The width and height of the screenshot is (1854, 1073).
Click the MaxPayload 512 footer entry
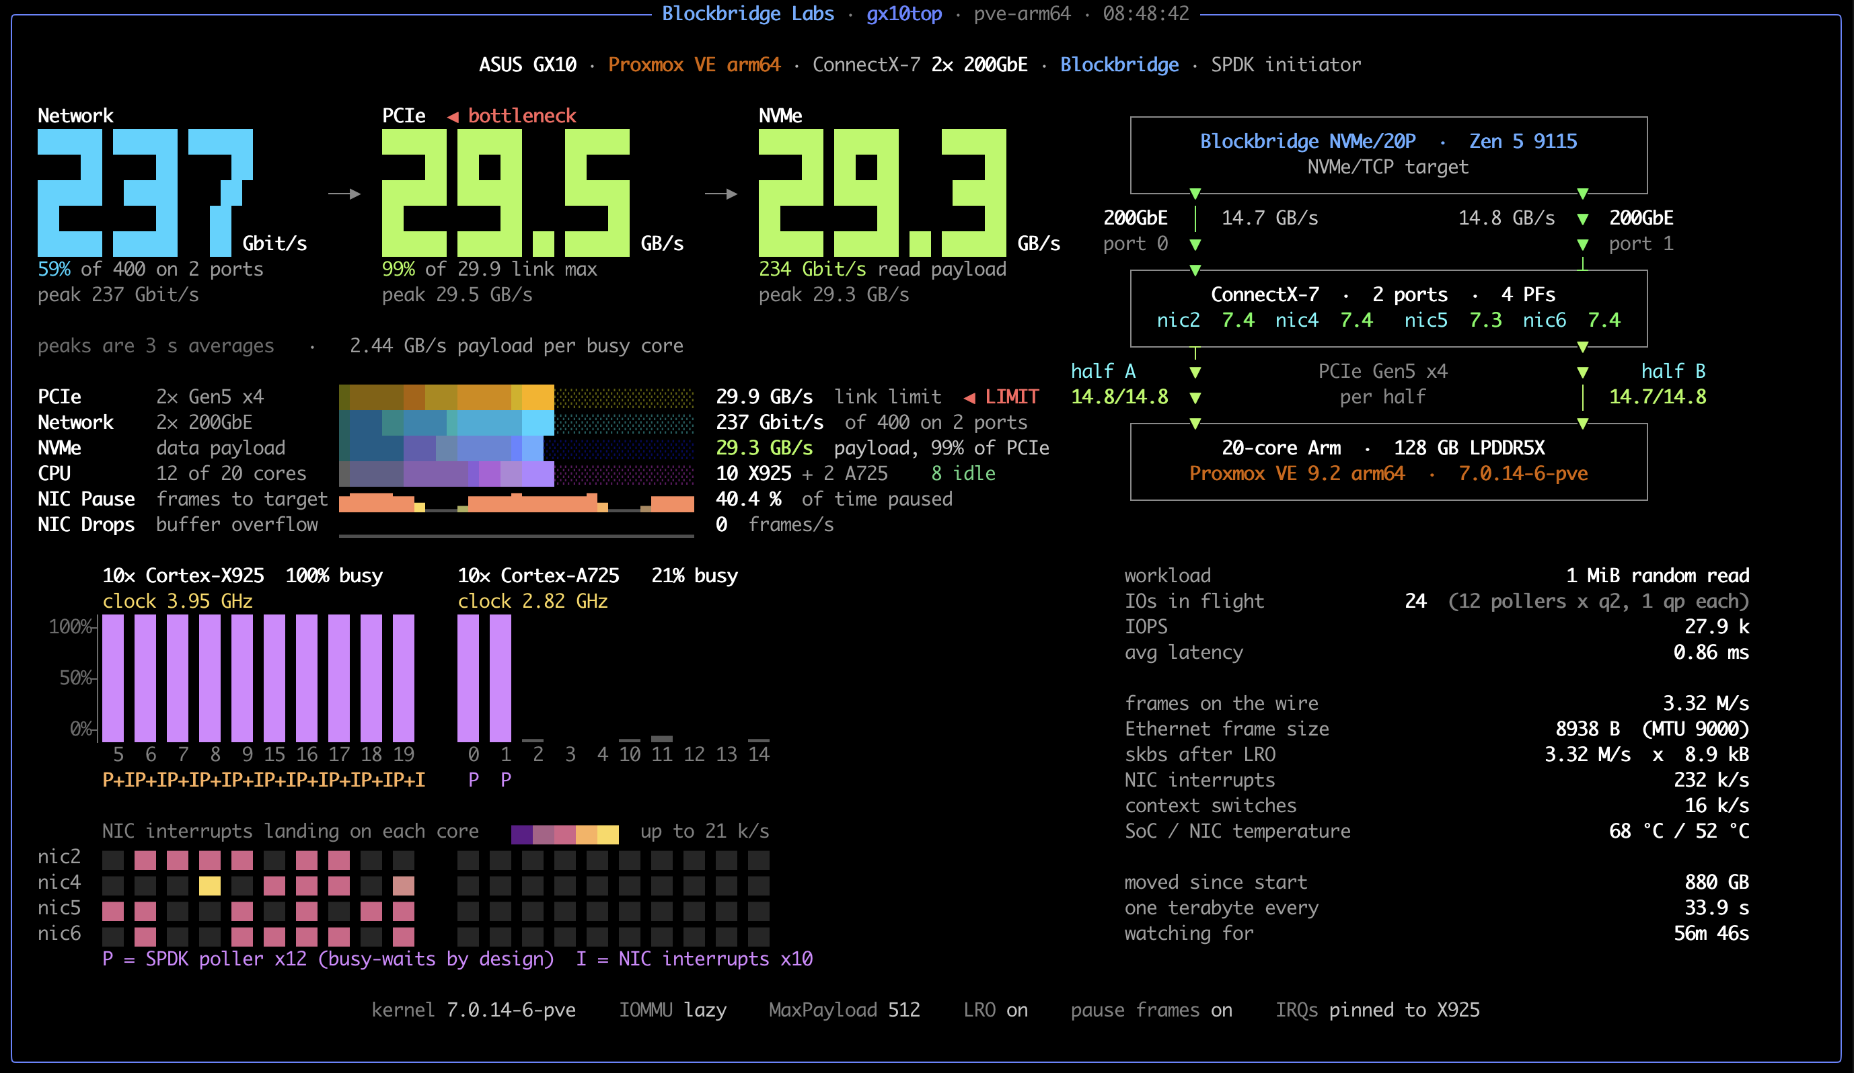coord(845,1010)
